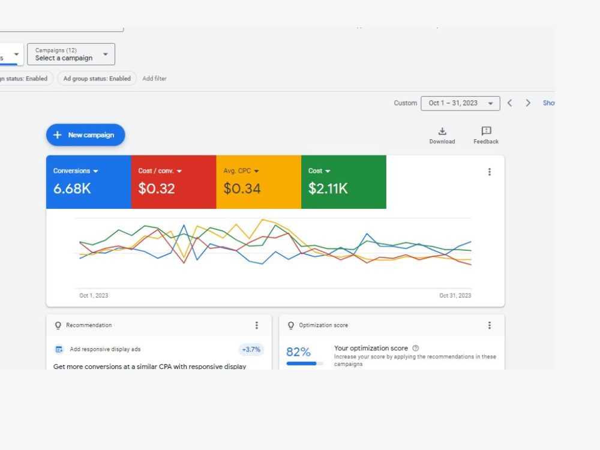Viewport: 600px width, 450px height.
Task: Open the Select a campaign dropdown
Action: [71, 55]
